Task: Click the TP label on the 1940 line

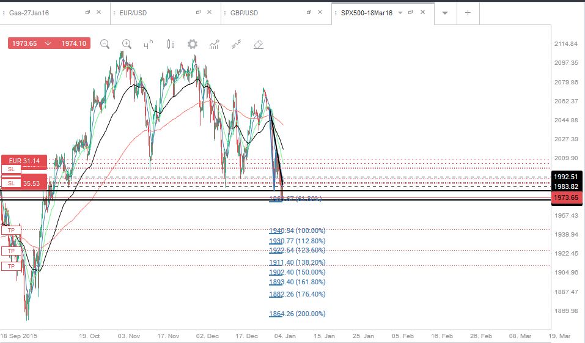Action: [x=11, y=231]
